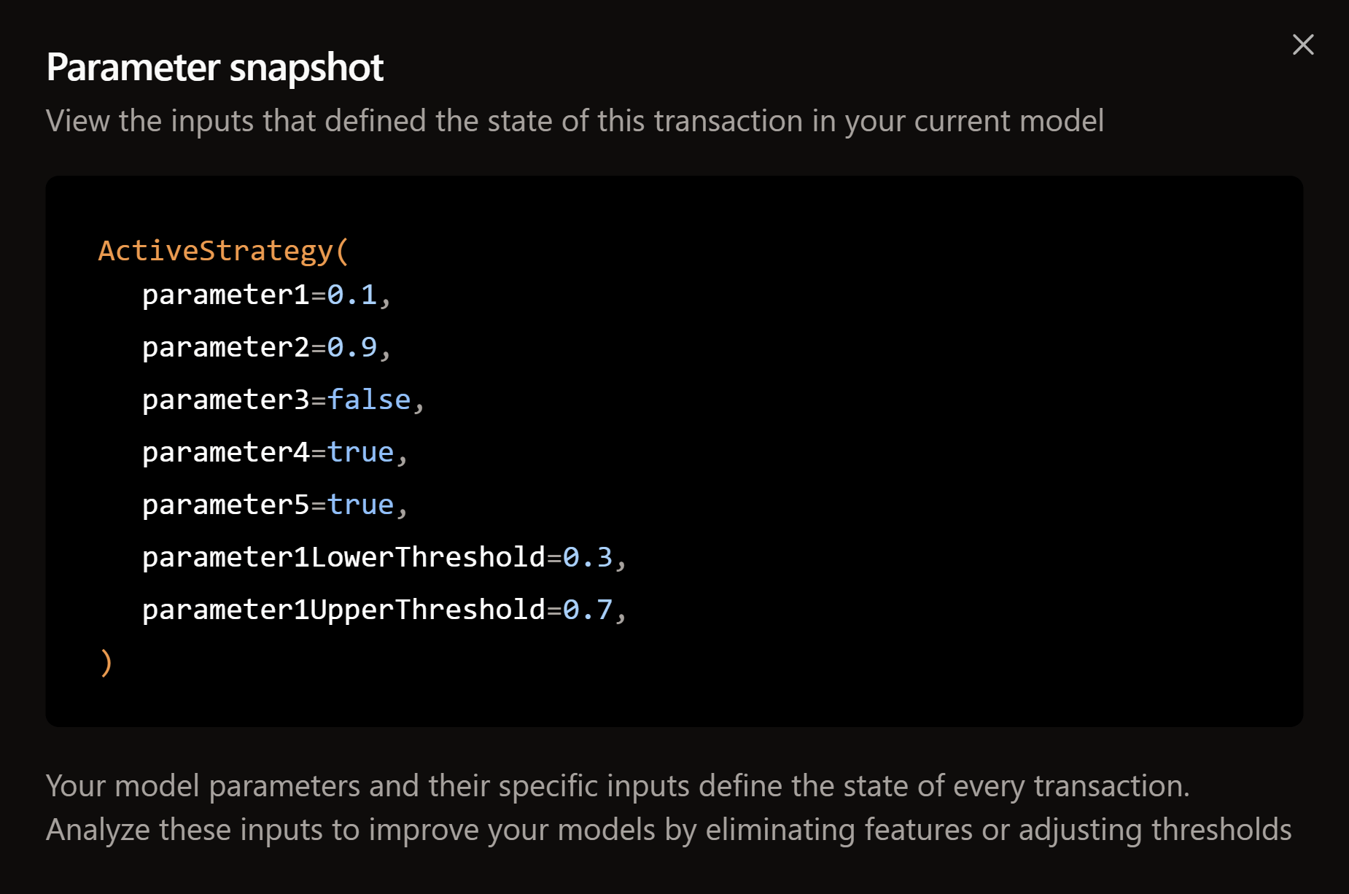Close the Parameter snapshot dialog
The width and height of the screenshot is (1349, 894).
pos(1302,44)
